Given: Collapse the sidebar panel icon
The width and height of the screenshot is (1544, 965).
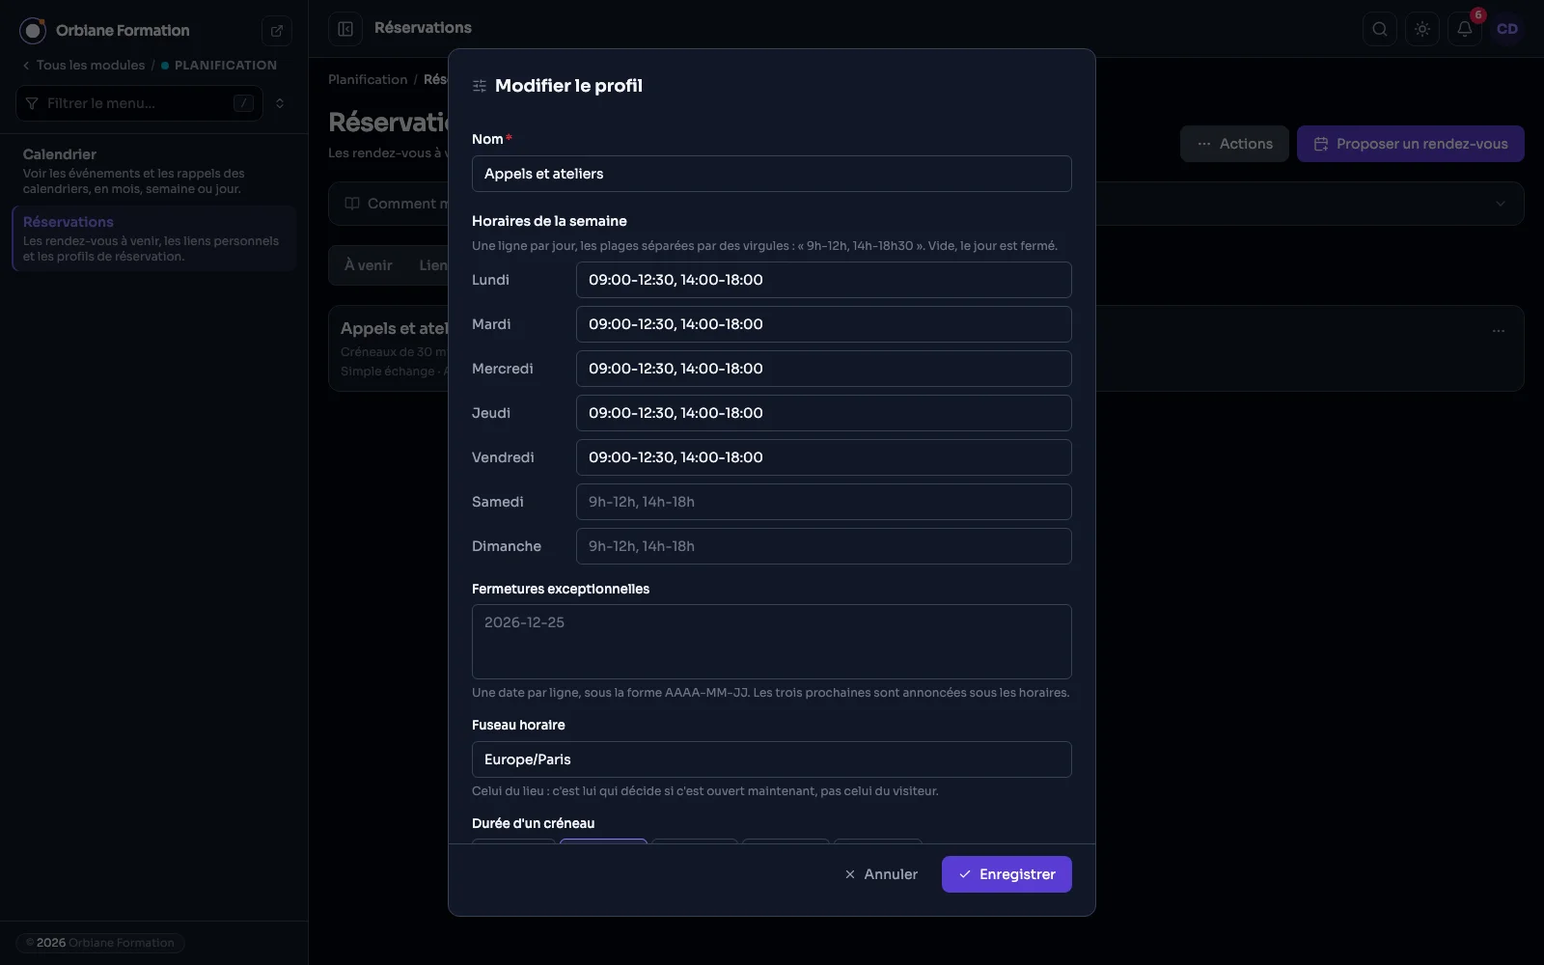Looking at the screenshot, I should [x=345, y=29].
